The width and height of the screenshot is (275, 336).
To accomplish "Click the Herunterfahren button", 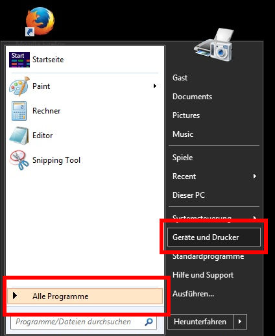I will (x=200, y=322).
